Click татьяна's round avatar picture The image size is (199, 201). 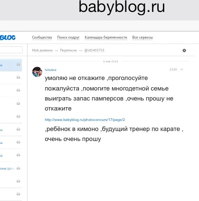(37, 72)
